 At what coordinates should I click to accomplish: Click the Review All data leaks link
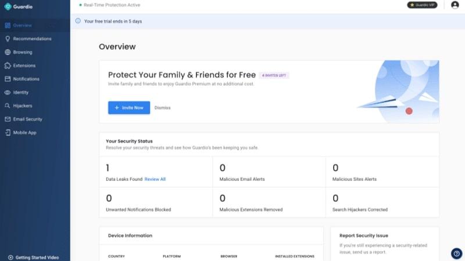click(155, 179)
